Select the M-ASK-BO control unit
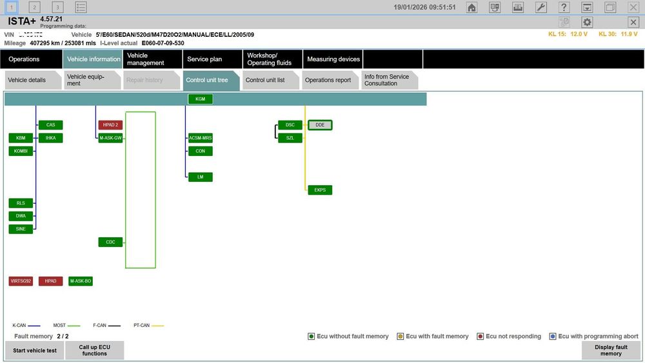Viewport: 645px width, 363px height. [80, 281]
